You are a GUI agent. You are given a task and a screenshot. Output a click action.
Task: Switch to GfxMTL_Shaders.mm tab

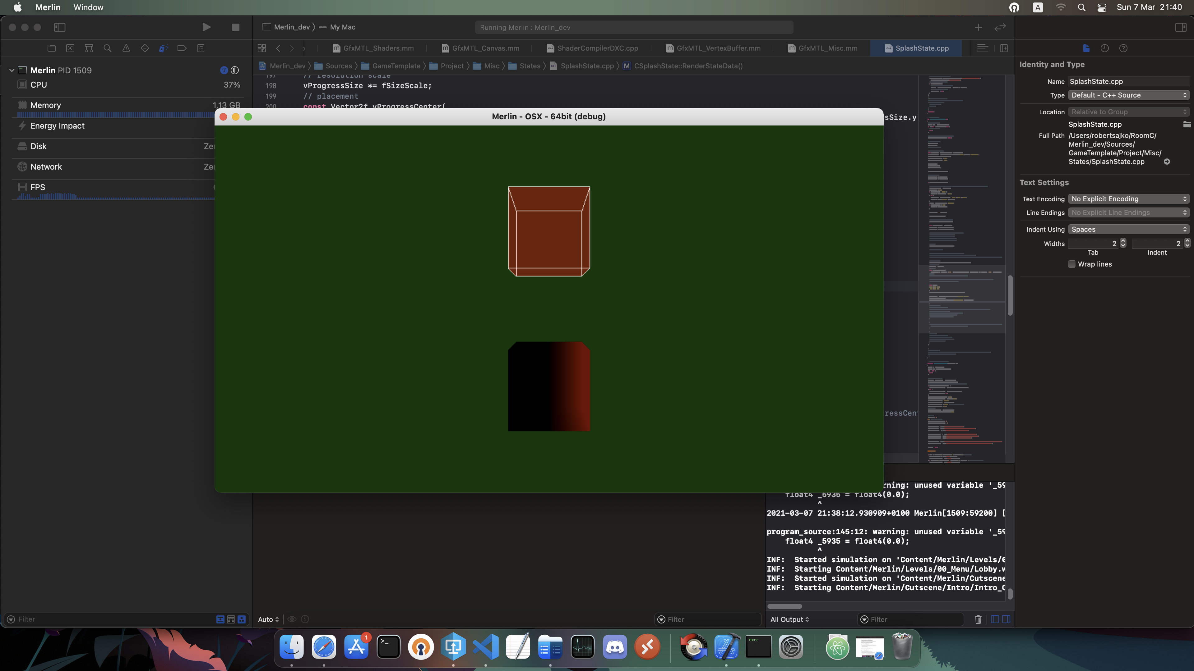373,48
